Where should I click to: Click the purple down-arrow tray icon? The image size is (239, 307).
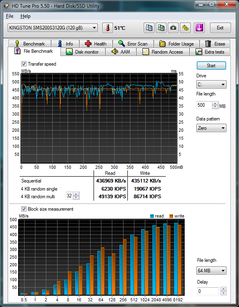199,28
